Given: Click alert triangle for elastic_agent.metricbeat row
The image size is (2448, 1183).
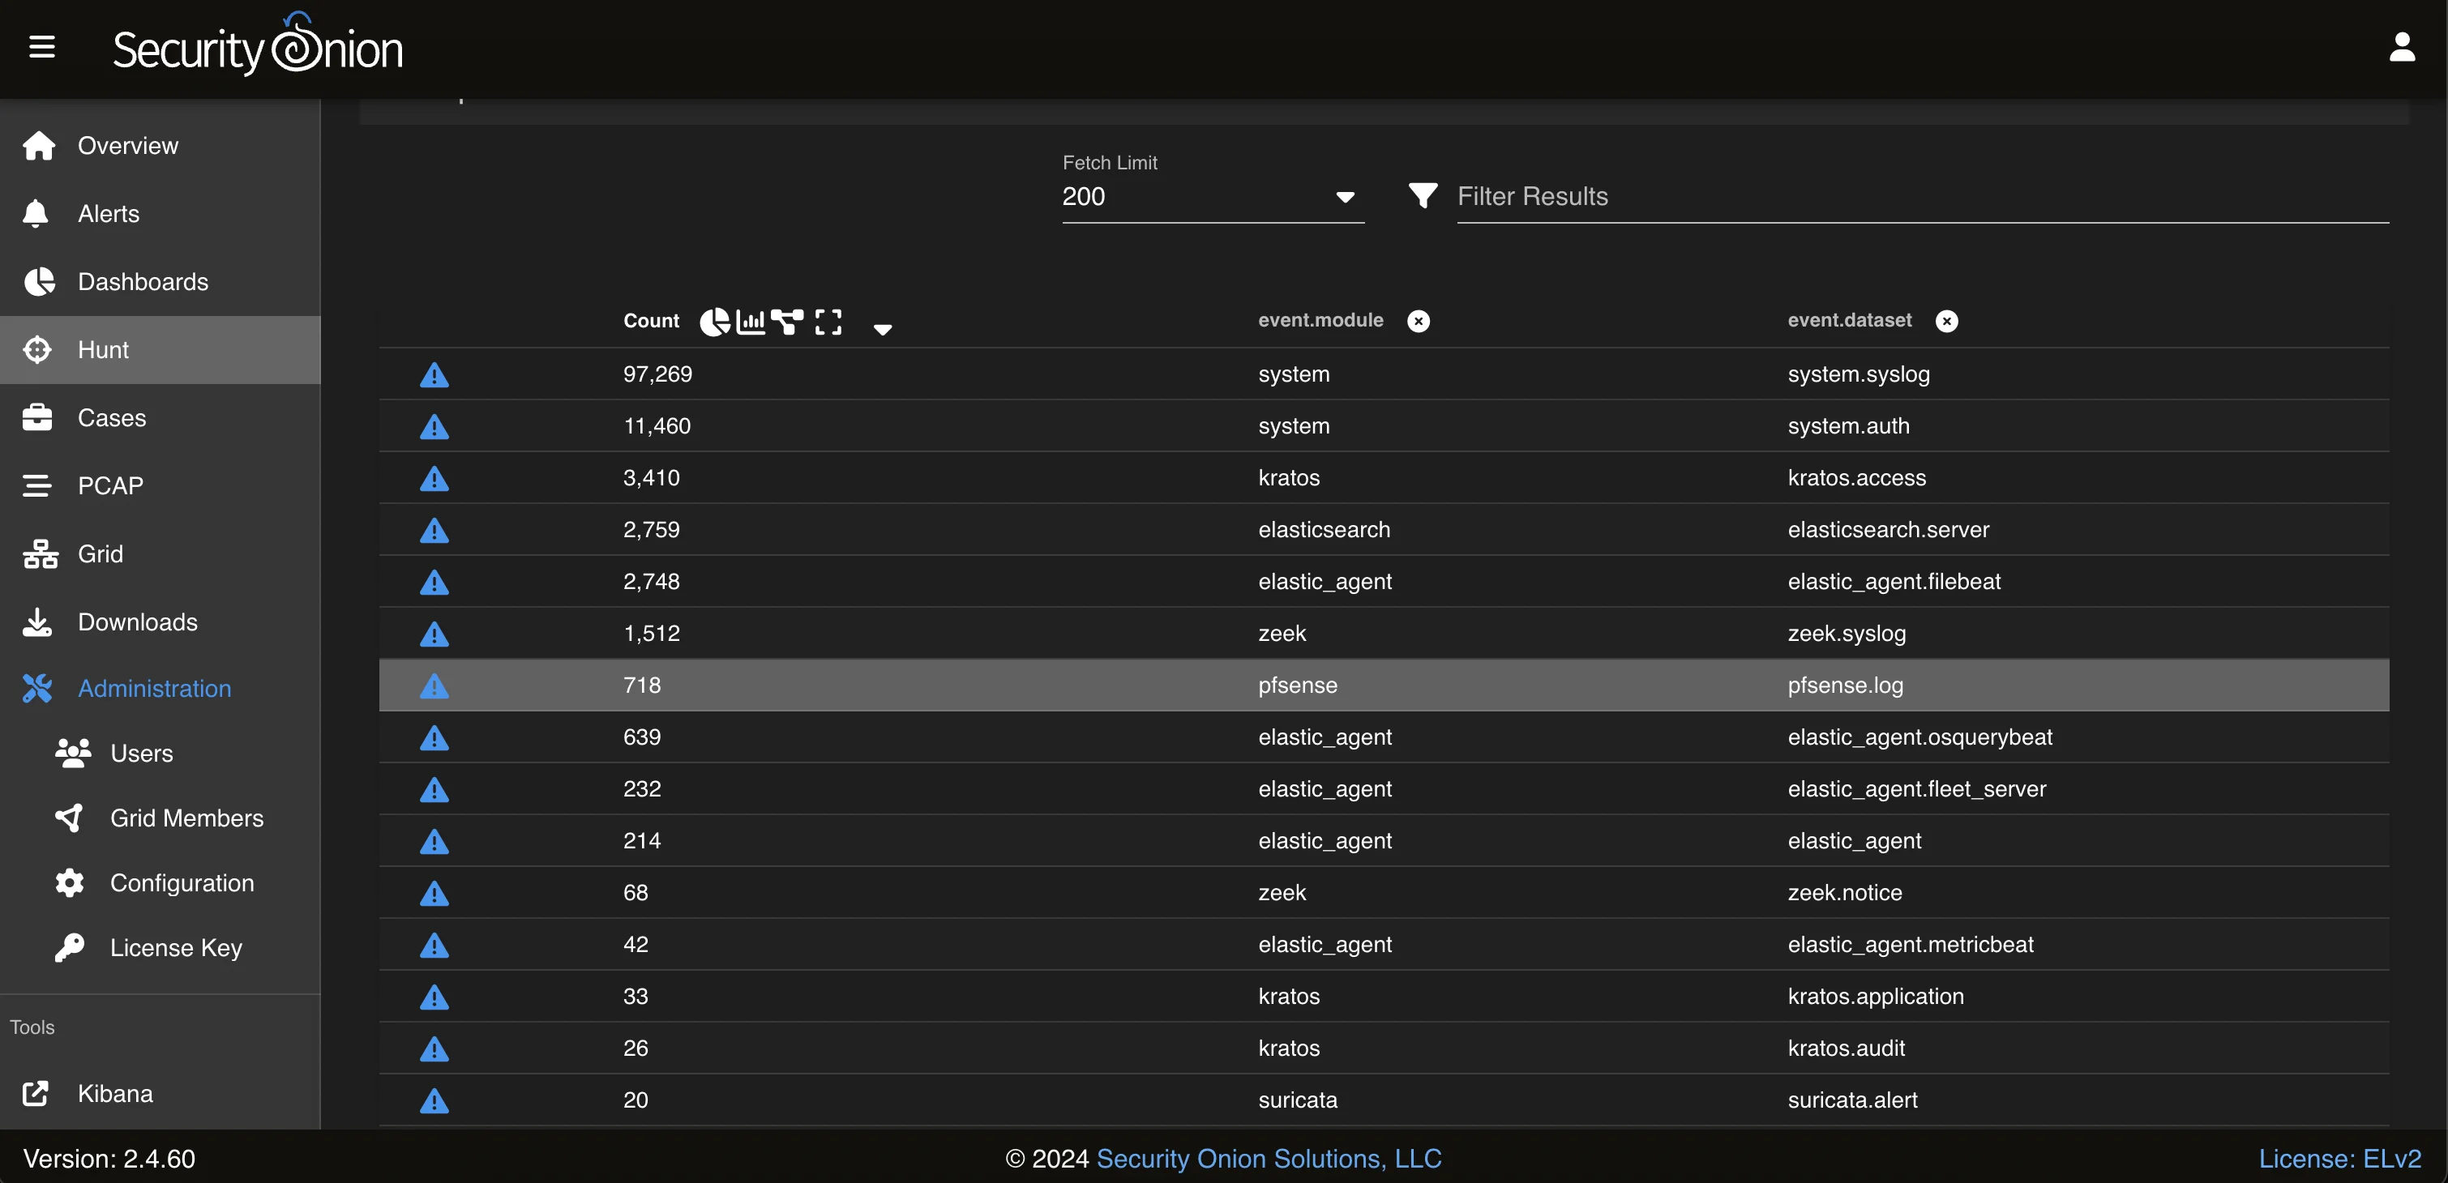Looking at the screenshot, I should (x=434, y=945).
